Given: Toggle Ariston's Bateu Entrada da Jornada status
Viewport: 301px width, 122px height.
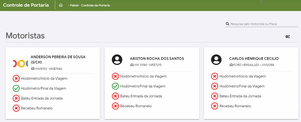Looking at the screenshot, I should (115, 96).
